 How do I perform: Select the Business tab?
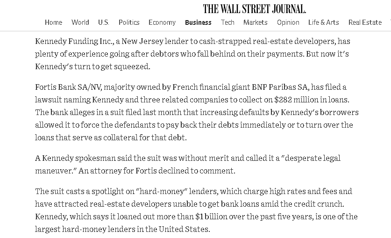tap(198, 22)
